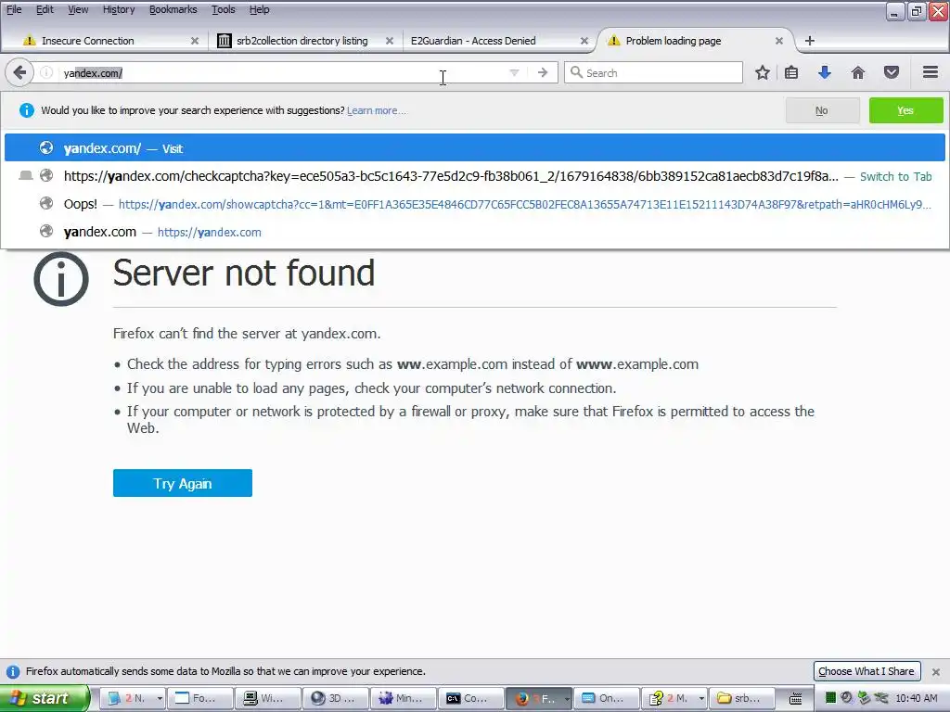This screenshot has height=712, width=950.
Task: Click the info icon beside search suggestions prompt
Action: [x=27, y=110]
